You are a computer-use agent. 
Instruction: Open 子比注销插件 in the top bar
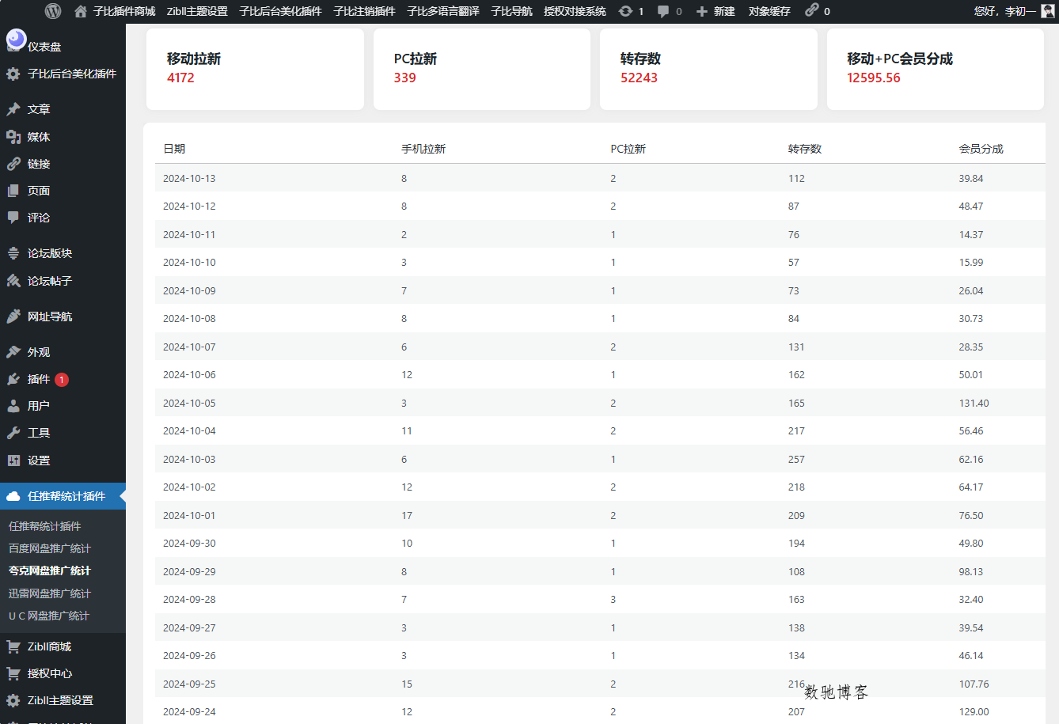point(364,11)
